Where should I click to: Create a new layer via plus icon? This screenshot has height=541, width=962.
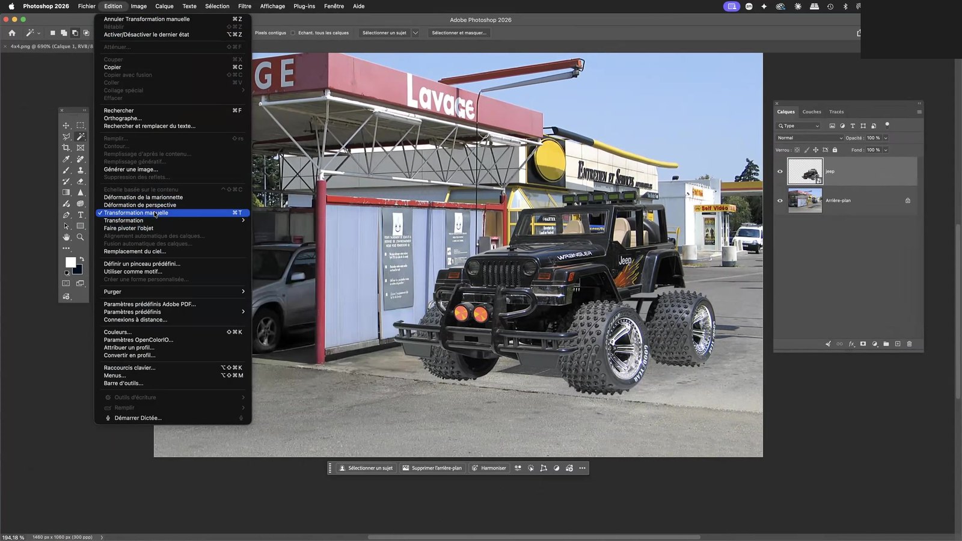tap(898, 344)
